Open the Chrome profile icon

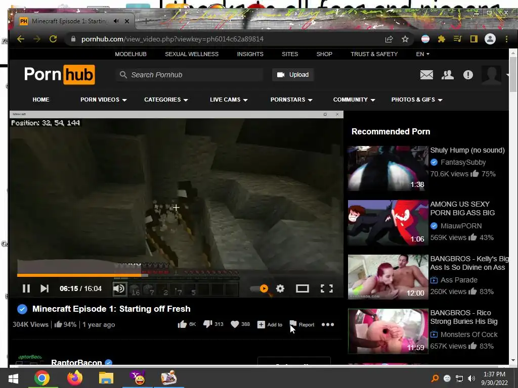(490, 39)
